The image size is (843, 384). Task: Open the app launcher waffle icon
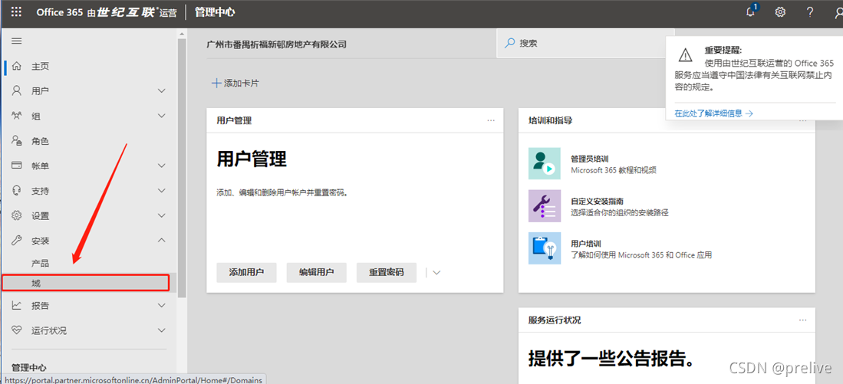point(17,12)
